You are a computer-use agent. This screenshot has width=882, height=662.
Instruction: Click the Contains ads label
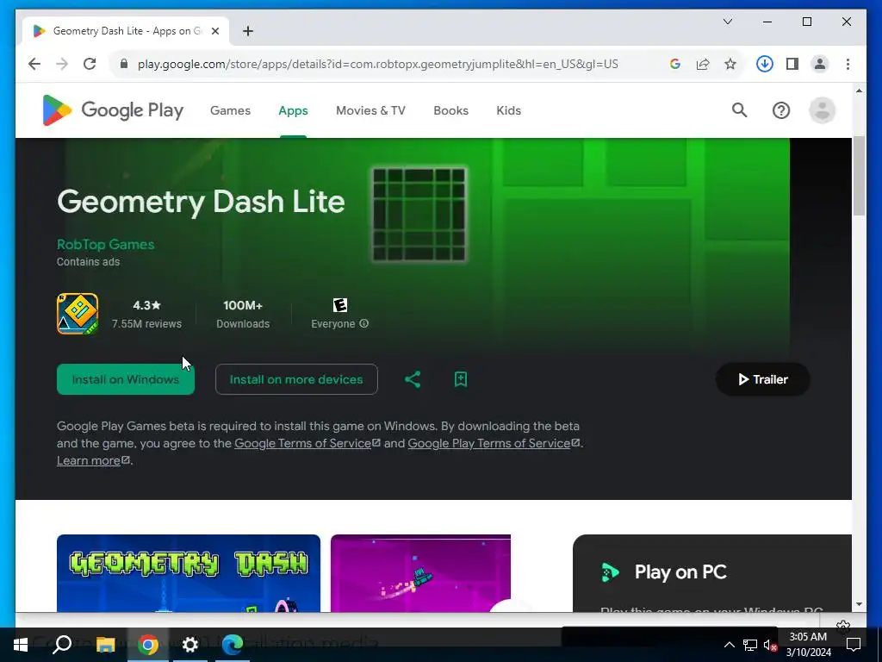pos(89,262)
